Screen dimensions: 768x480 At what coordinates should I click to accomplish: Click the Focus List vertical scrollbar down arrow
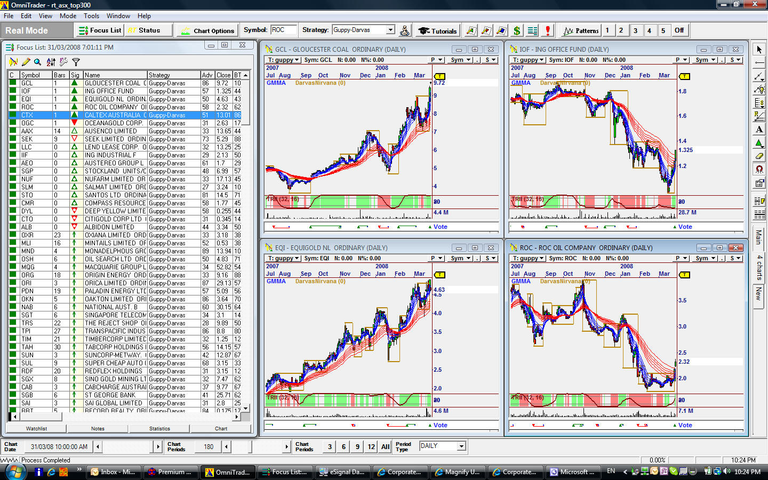[246, 409]
